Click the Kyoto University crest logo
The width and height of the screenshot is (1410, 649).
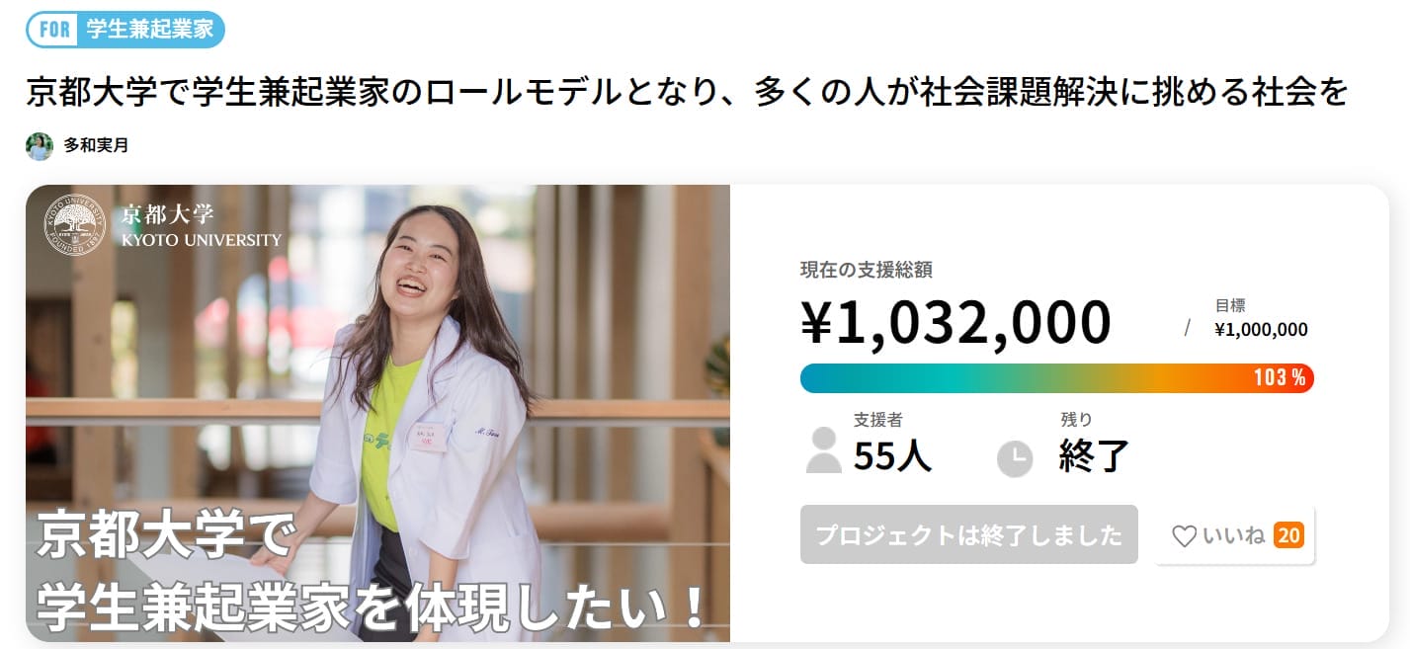click(x=74, y=224)
